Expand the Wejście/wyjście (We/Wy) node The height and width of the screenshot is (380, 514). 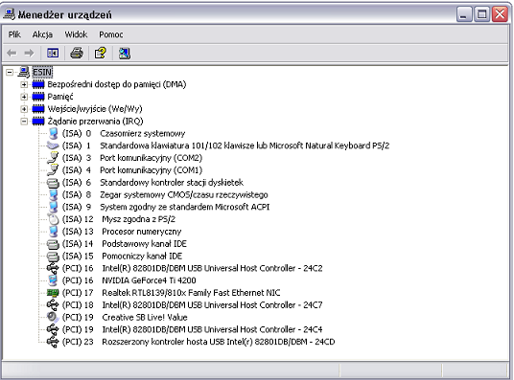[24, 109]
